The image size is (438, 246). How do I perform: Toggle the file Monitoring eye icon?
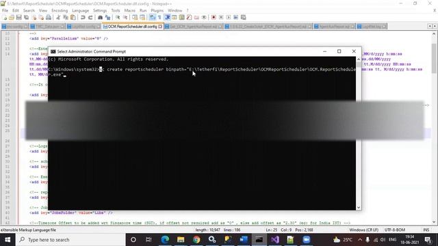204,17
